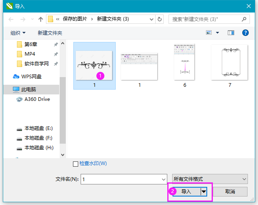Click the Back navigation arrow
Image resolution: width=258 pixels, height=205 pixels.
pos(11,19)
